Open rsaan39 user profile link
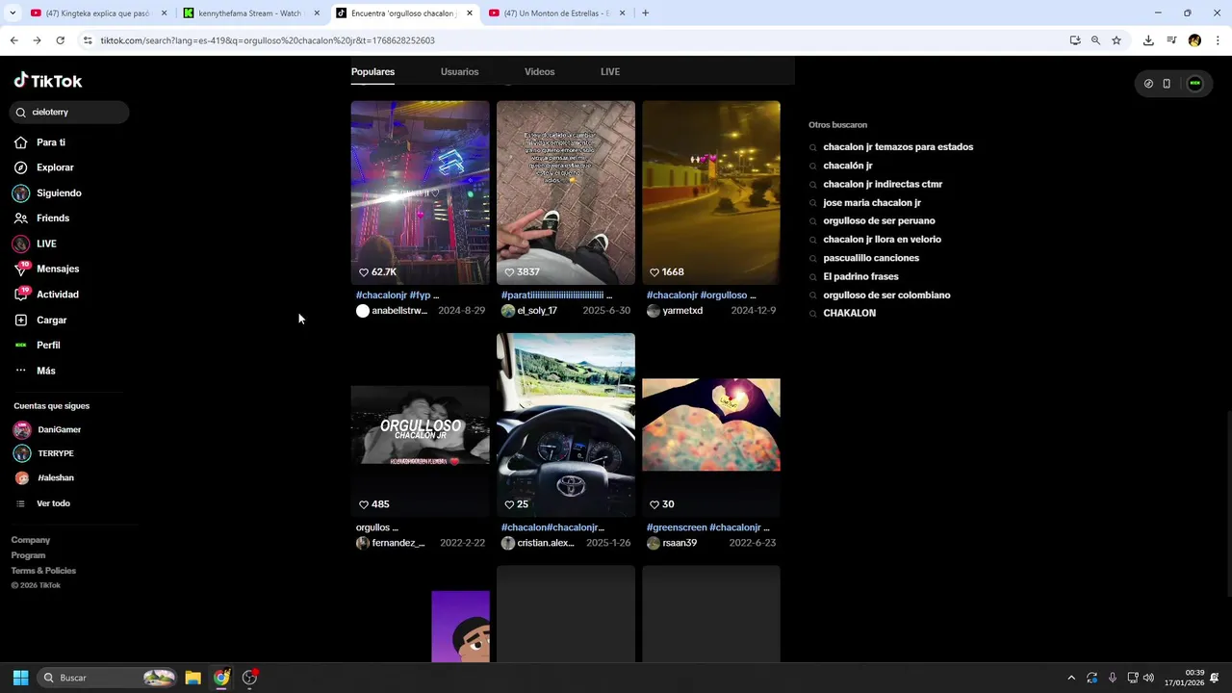1232x693 pixels. (672, 543)
